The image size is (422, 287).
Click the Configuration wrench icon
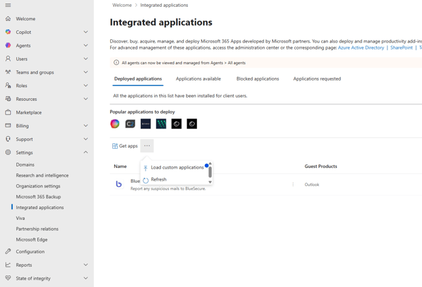(x=8, y=251)
